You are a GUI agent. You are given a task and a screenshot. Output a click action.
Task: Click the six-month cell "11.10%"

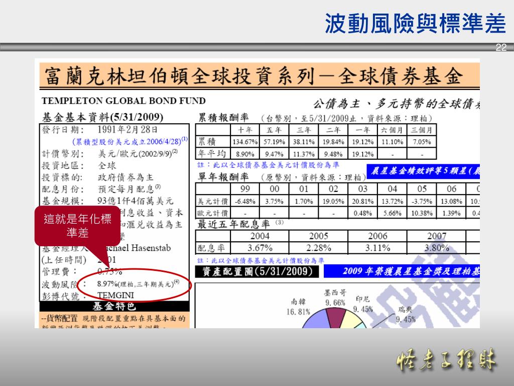[392, 142]
